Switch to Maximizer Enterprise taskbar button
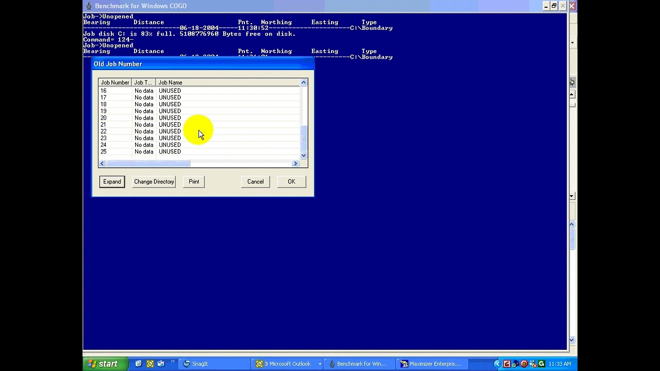660x371 pixels. click(x=431, y=364)
